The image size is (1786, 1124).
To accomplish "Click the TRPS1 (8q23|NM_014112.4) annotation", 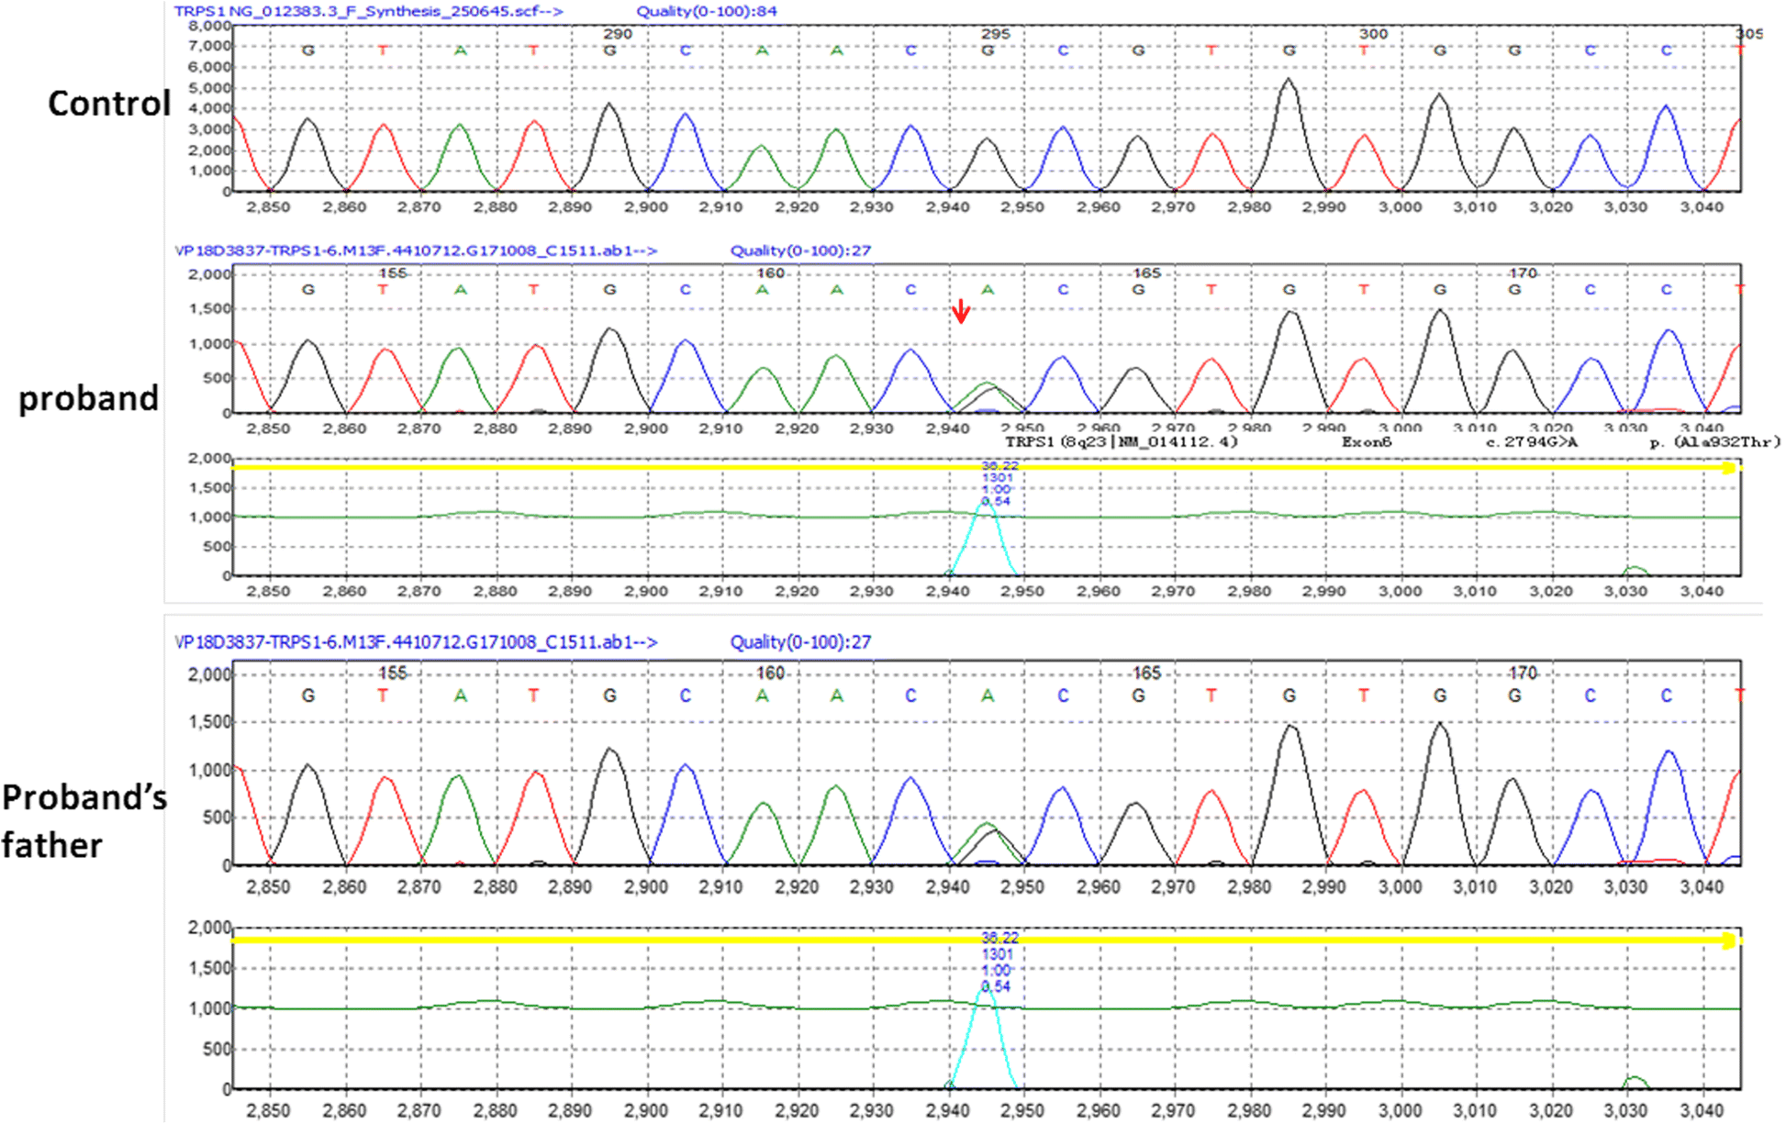I will 1122,442.
